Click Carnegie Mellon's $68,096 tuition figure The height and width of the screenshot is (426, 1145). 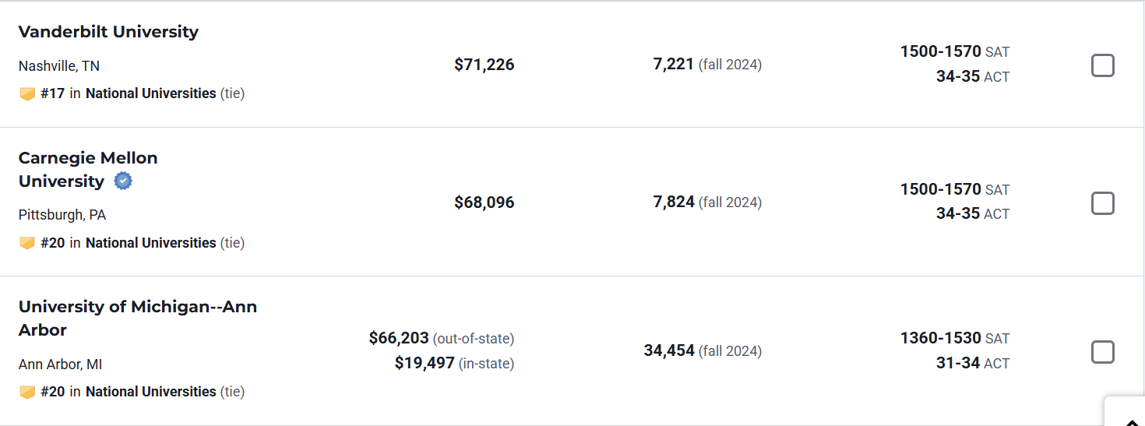coord(484,202)
